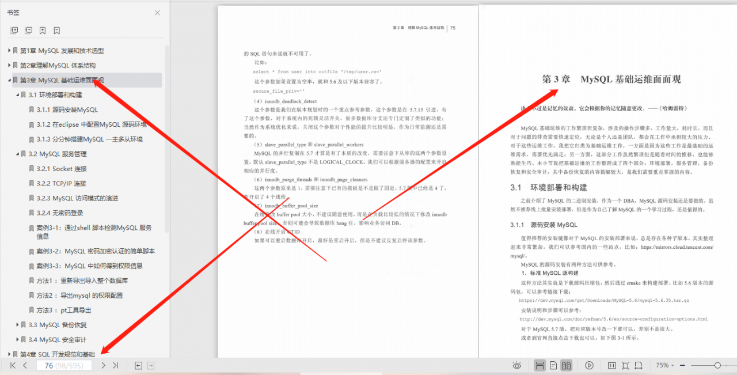This screenshot has height=375, width=737.
Task: Enable continuous scrolling mode
Action: point(540,365)
